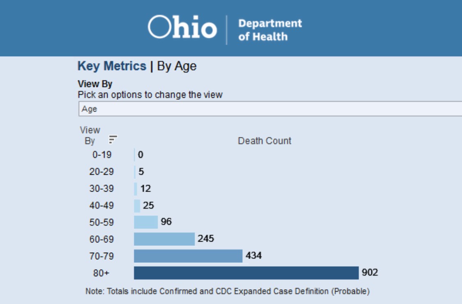Click the 902 value label
This screenshot has height=304, width=462.
click(370, 272)
